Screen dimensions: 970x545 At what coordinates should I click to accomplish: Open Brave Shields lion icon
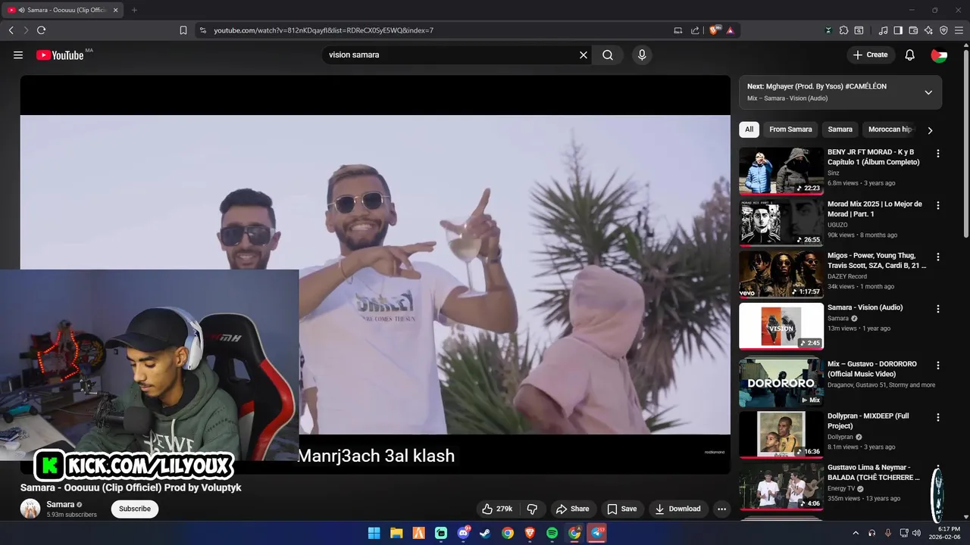pos(714,30)
